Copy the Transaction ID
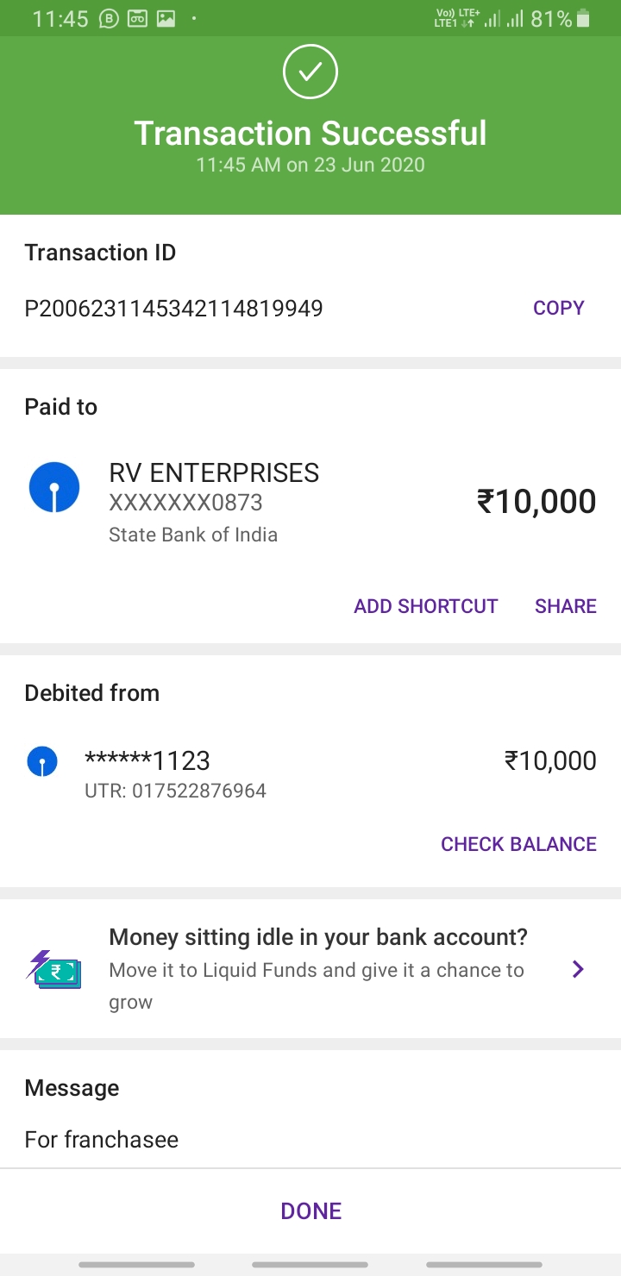 tap(558, 308)
